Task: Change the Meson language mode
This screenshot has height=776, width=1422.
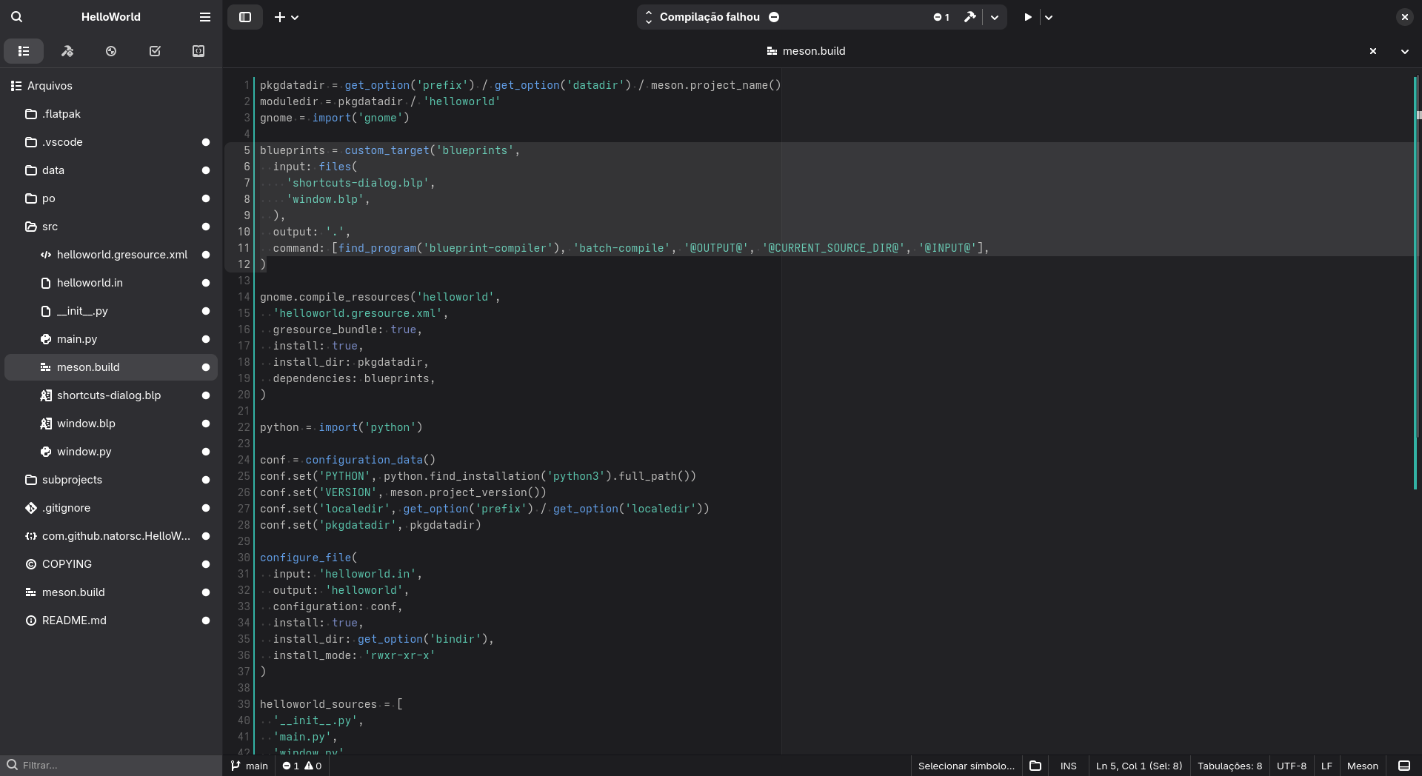Action: 1363,766
